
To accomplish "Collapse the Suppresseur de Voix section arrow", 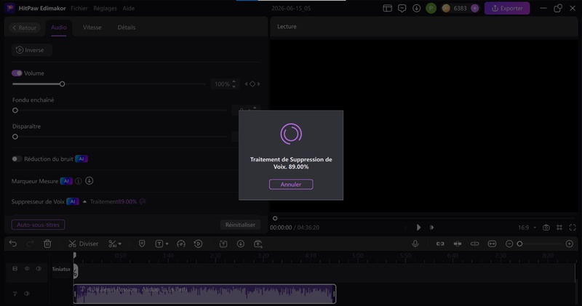I will click(84, 202).
